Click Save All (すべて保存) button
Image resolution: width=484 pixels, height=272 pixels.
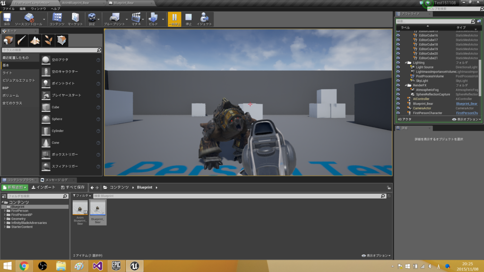coord(73,187)
